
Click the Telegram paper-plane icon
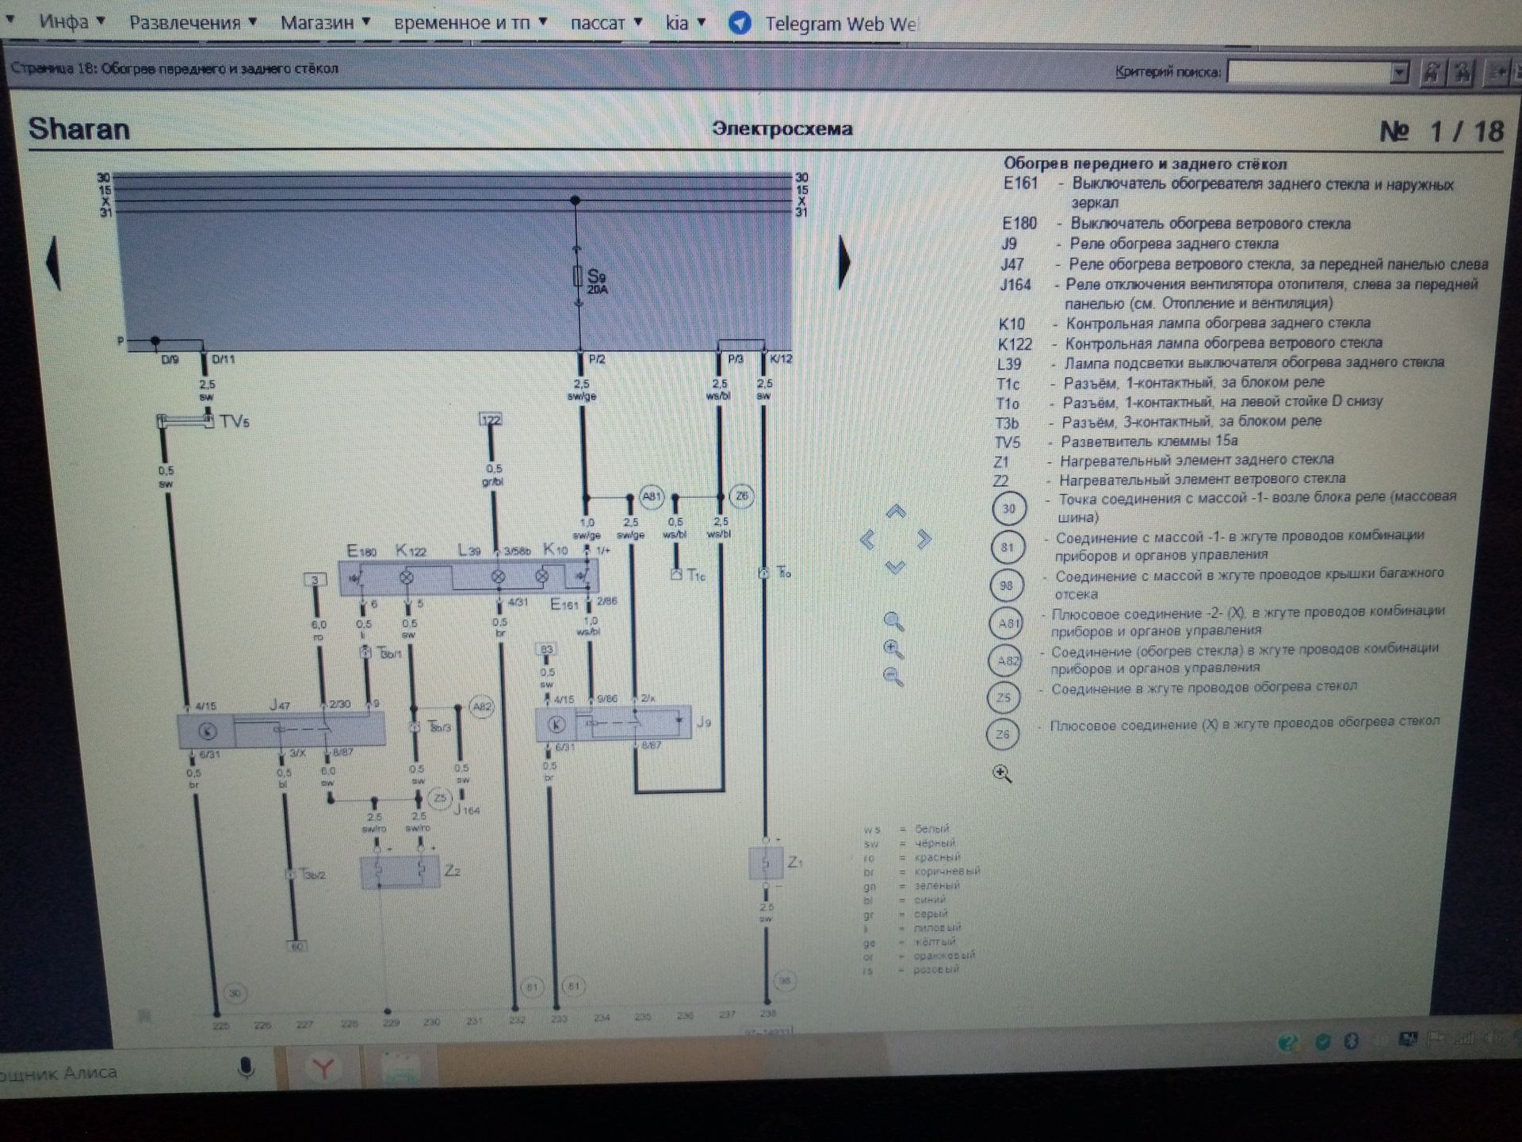pyautogui.click(x=740, y=23)
